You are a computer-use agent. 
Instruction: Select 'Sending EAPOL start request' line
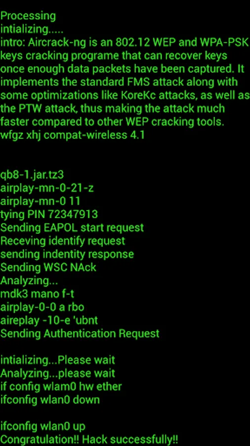[x=72, y=227]
